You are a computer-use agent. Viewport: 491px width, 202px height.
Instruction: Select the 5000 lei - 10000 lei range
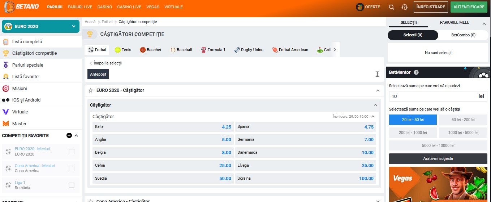click(438, 145)
